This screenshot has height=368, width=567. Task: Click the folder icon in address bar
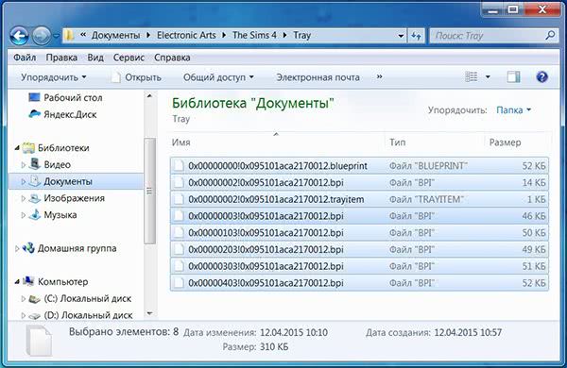(69, 36)
